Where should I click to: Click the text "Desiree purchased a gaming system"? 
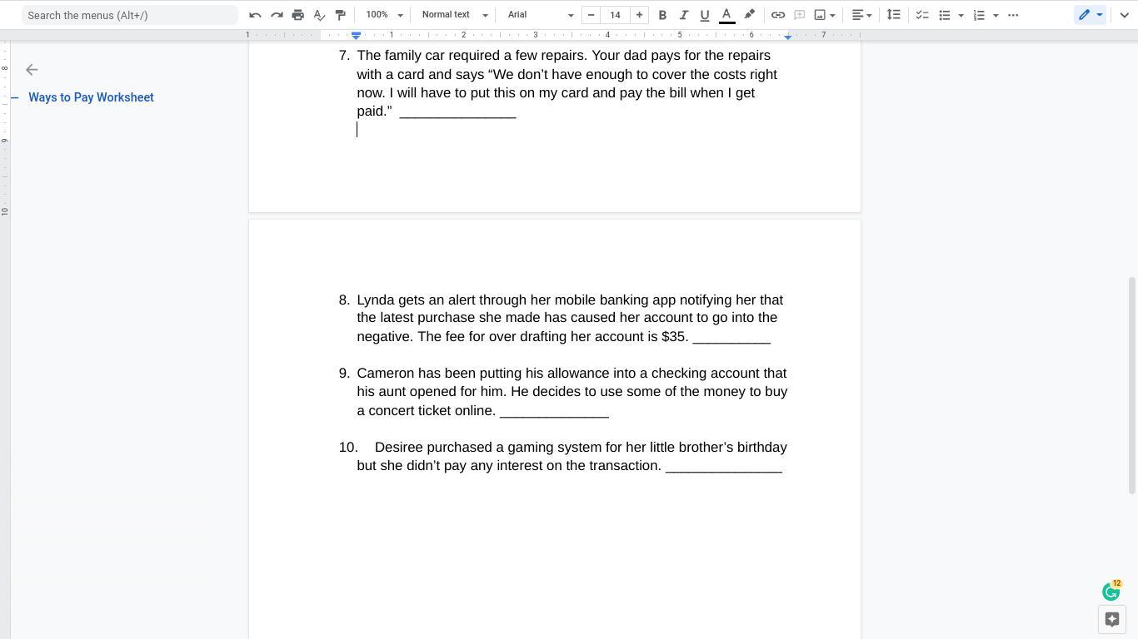coord(488,448)
